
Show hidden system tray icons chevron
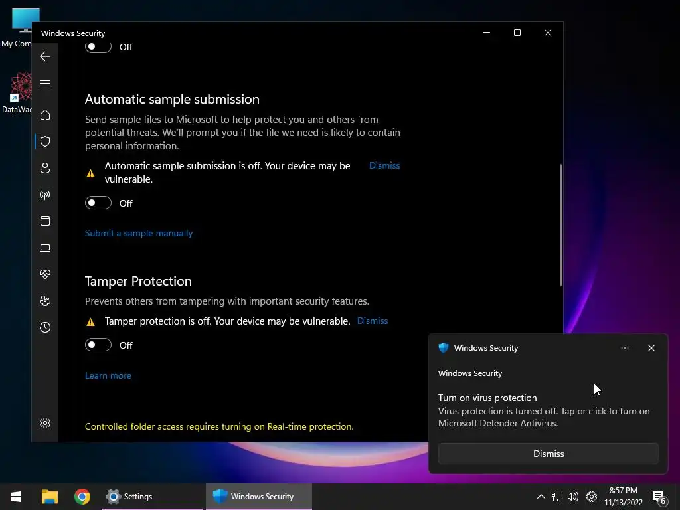click(x=541, y=497)
